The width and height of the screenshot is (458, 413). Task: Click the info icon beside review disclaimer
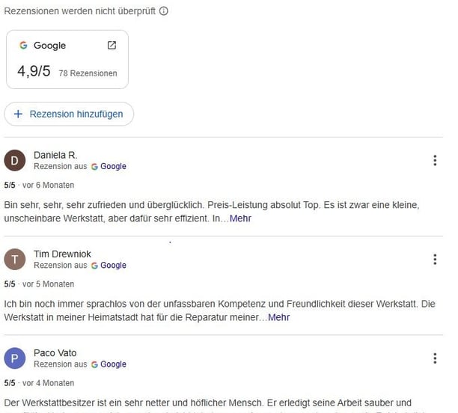click(x=164, y=11)
